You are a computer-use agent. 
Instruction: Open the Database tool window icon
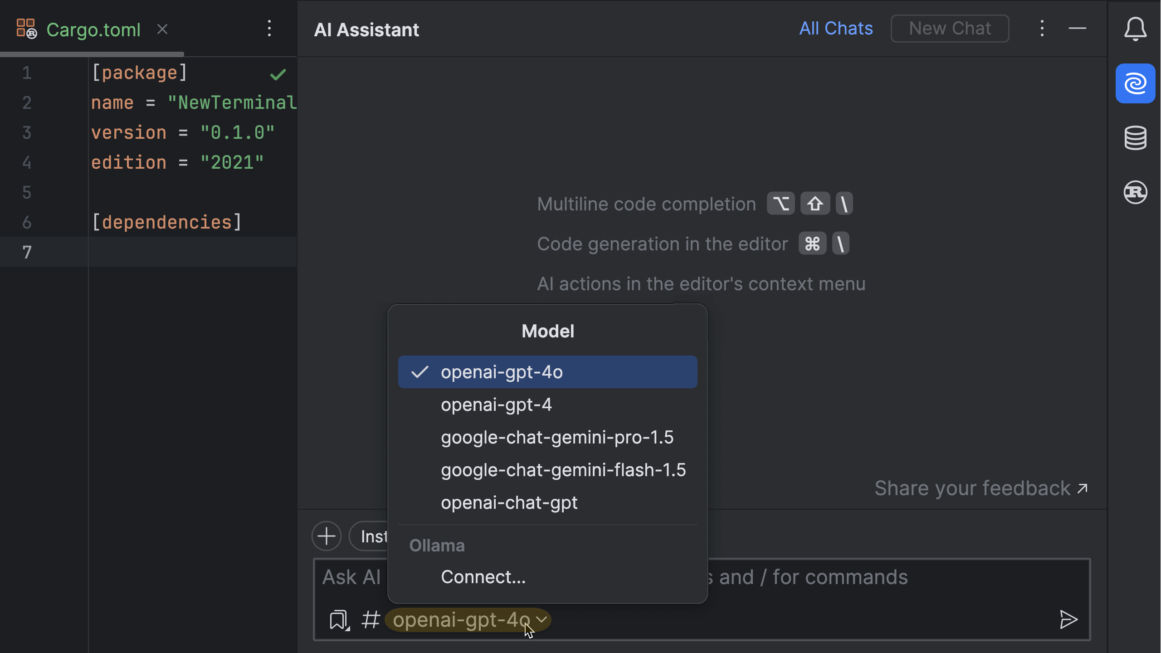pyautogui.click(x=1135, y=138)
